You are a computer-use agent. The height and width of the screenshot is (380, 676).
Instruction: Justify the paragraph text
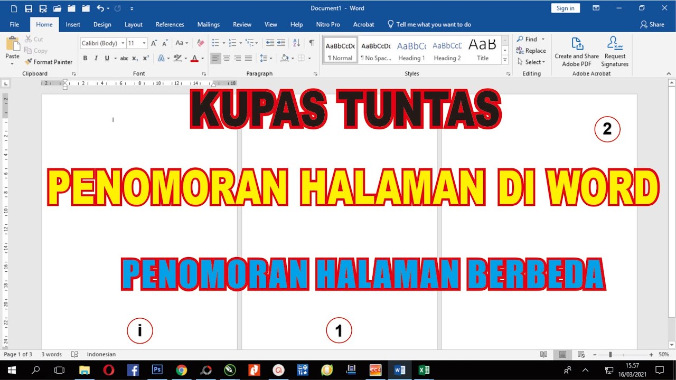pyautogui.click(x=248, y=59)
